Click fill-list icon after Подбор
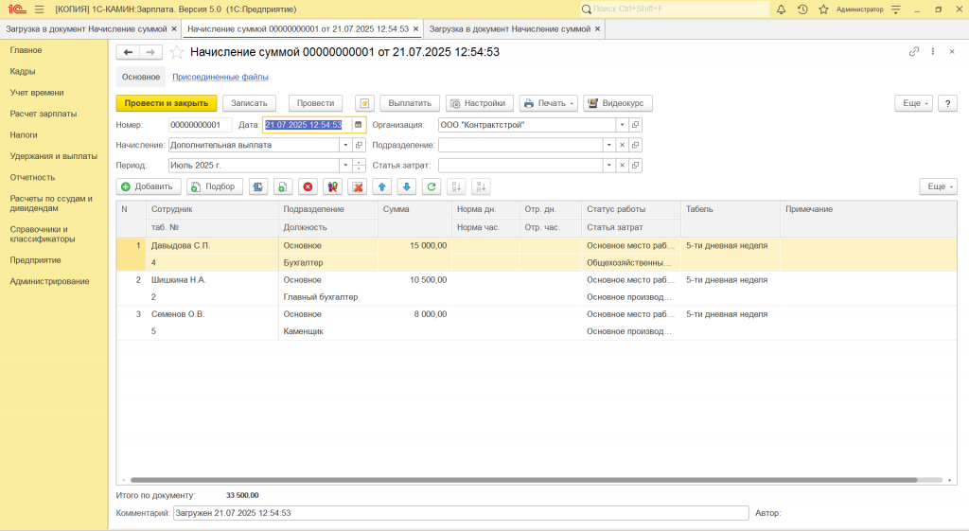Image resolution: width=969 pixels, height=531 pixels. [258, 186]
